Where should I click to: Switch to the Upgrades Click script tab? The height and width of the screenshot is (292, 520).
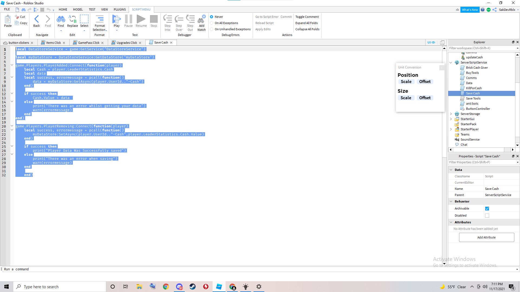click(x=127, y=43)
